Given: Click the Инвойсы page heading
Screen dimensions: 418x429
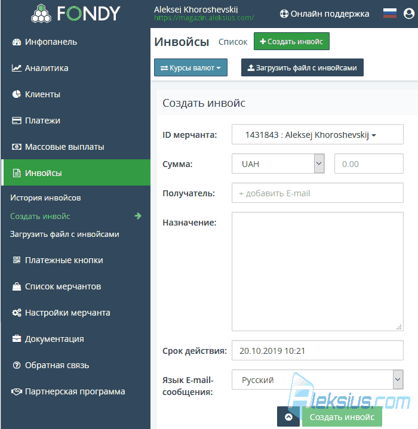Looking at the screenshot, I should coord(182,42).
